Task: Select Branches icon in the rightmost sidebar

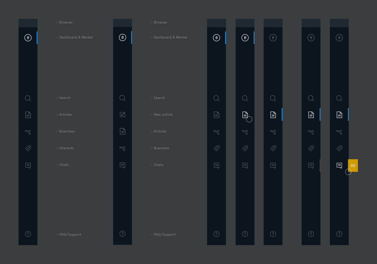Action: click(339, 132)
